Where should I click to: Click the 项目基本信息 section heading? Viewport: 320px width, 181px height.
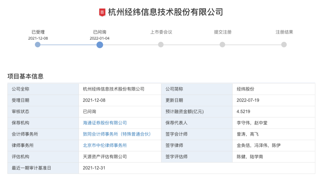(x=25, y=76)
